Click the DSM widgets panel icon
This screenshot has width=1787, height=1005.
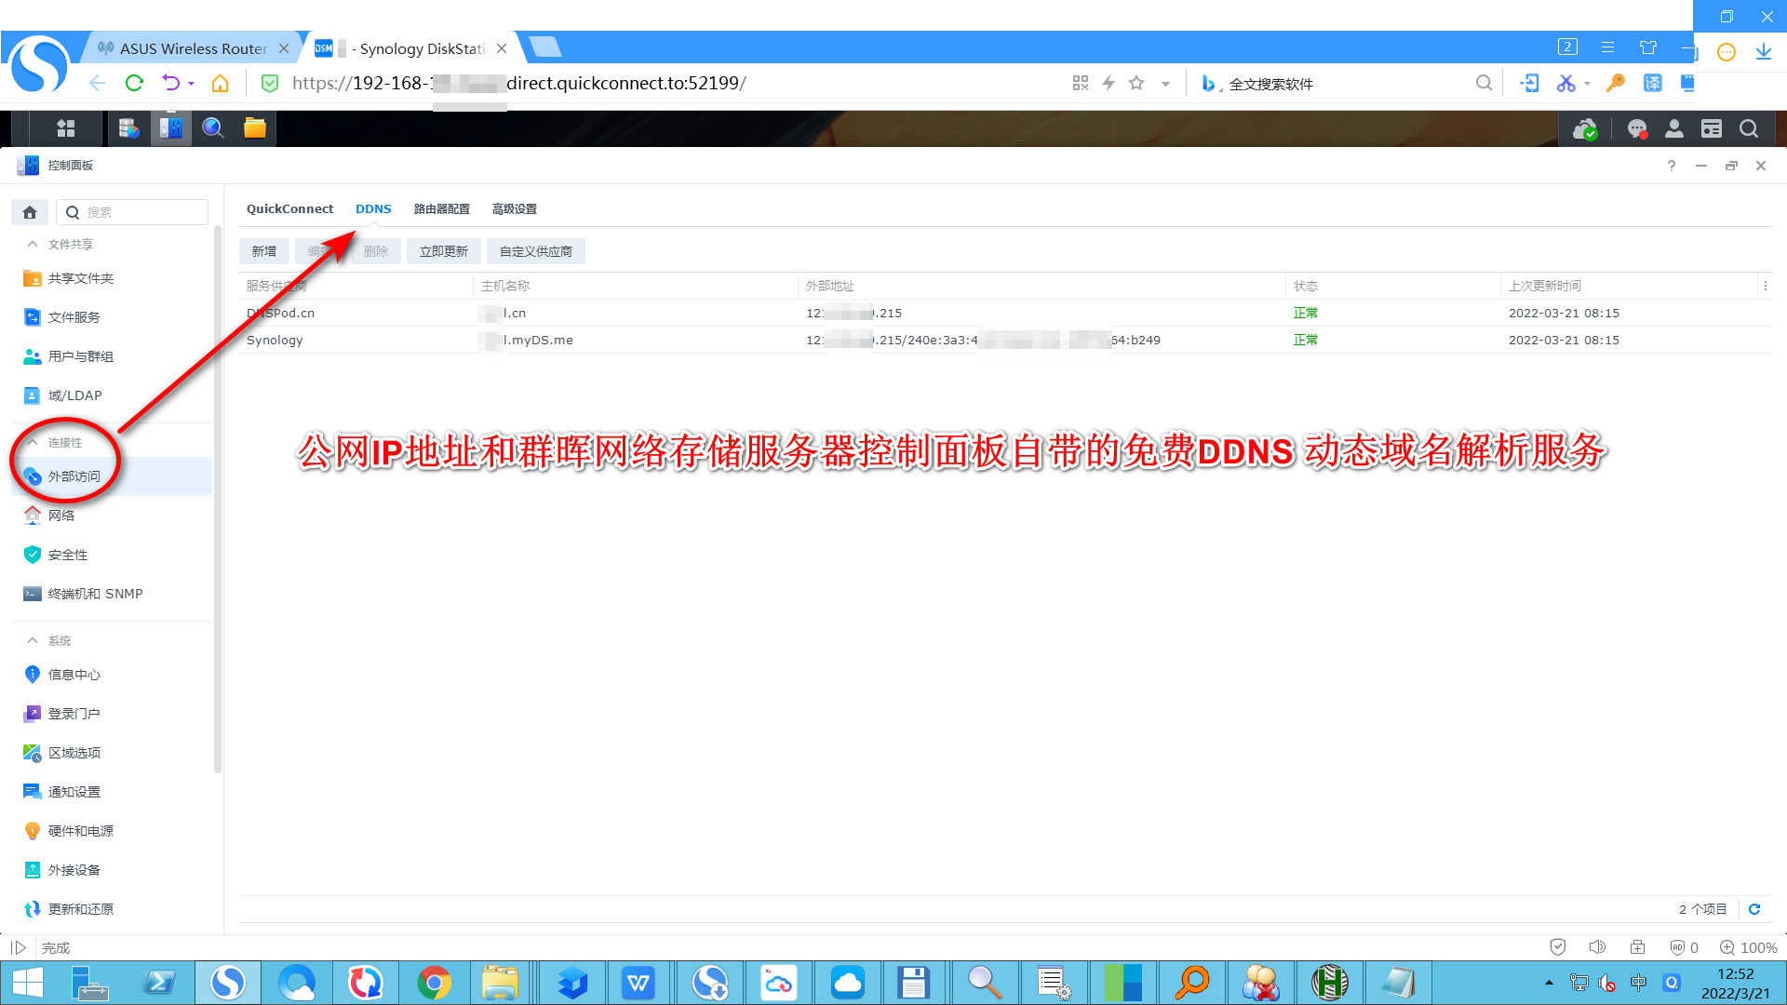(x=1712, y=129)
